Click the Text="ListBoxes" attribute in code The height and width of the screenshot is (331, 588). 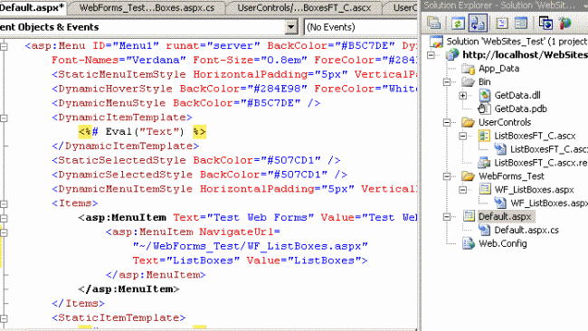coord(186,260)
